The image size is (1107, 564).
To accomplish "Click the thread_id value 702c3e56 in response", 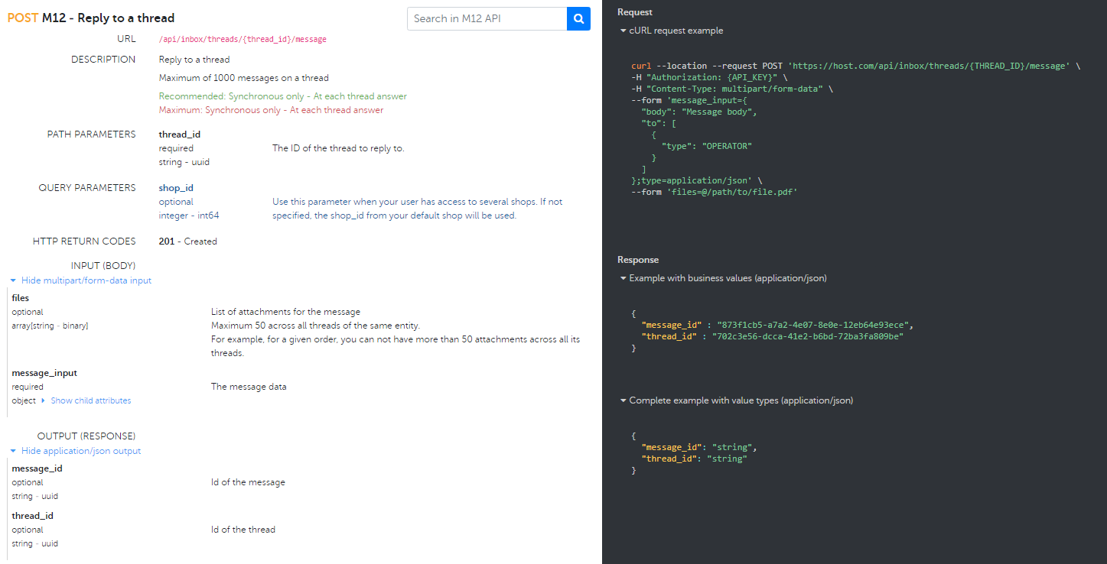I will [x=808, y=336].
